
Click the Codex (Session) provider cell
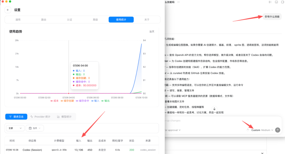tap(32, 150)
